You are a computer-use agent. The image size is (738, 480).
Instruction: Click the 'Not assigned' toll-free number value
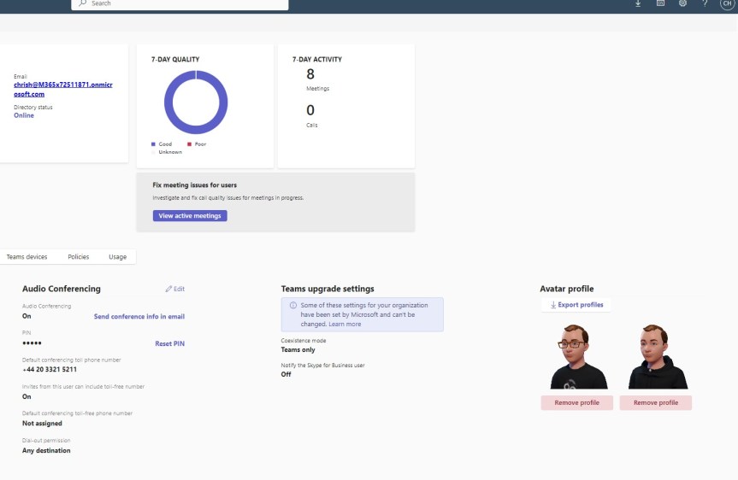(x=42, y=423)
